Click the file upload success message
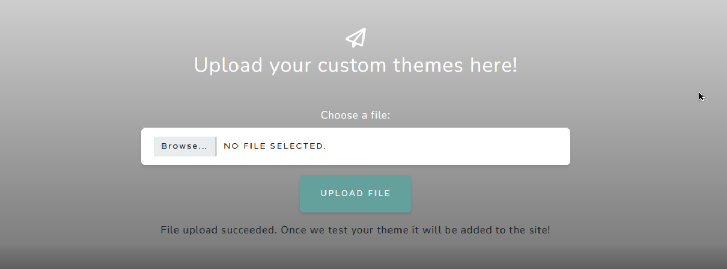 pos(355,230)
